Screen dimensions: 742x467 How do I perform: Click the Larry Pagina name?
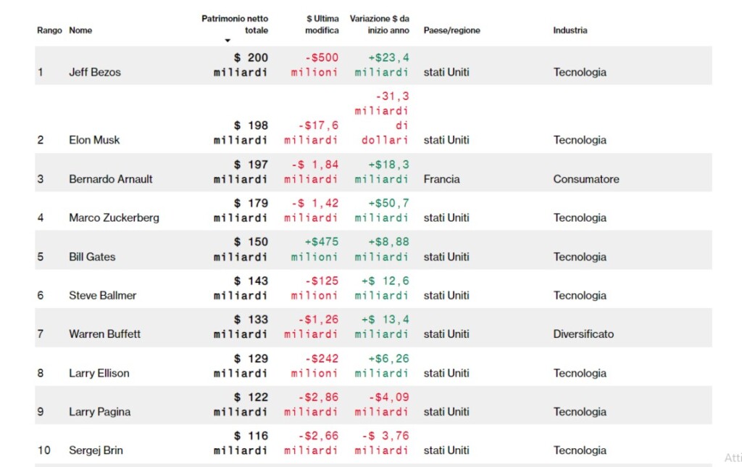(x=100, y=412)
